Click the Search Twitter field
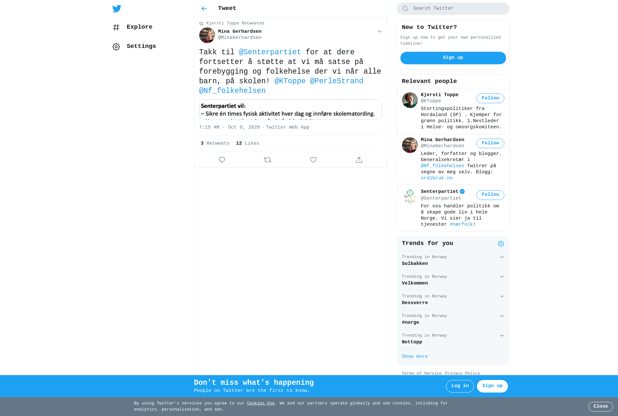The width and height of the screenshot is (618, 416). pyautogui.click(x=453, y=9)
